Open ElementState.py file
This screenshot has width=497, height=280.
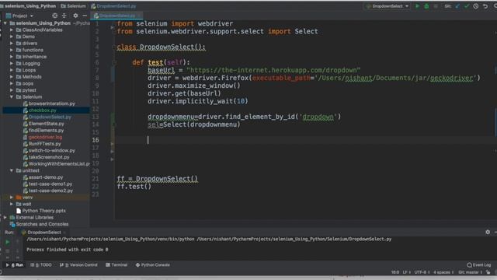click(x=47, y=124)
